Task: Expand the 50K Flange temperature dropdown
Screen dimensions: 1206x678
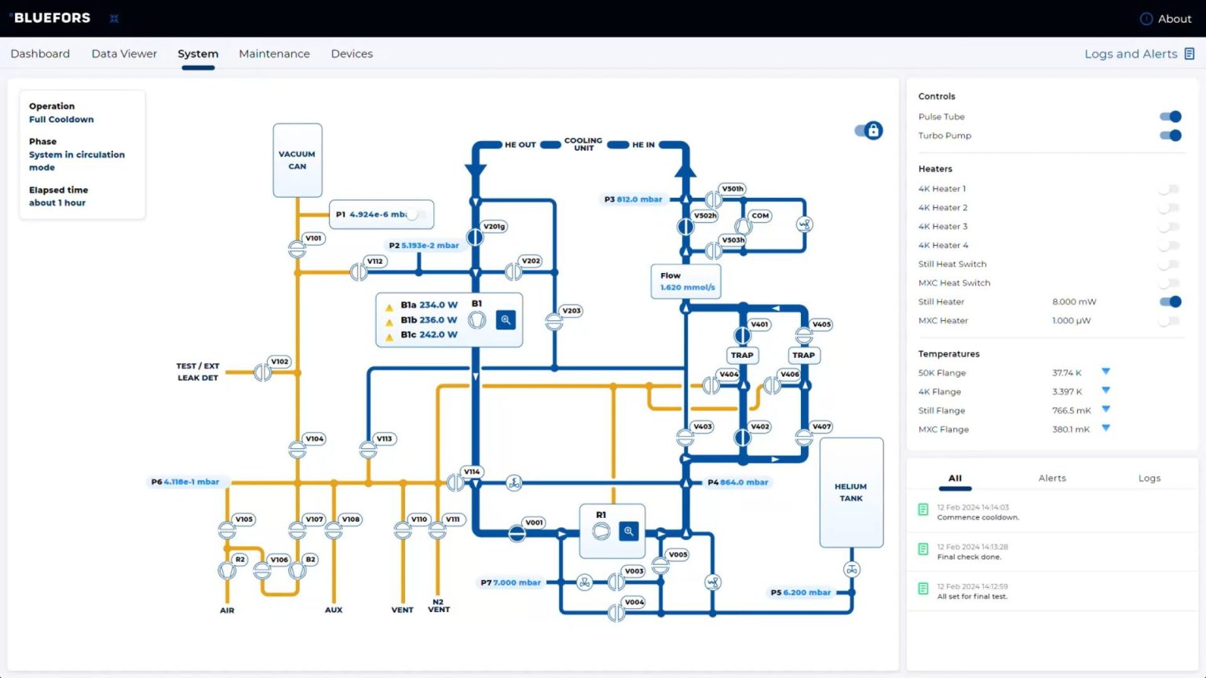Action: click(1106, 372)
